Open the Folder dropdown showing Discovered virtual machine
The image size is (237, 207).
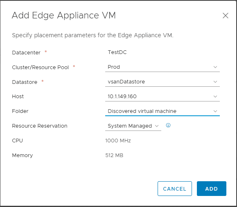coord(163,111)
